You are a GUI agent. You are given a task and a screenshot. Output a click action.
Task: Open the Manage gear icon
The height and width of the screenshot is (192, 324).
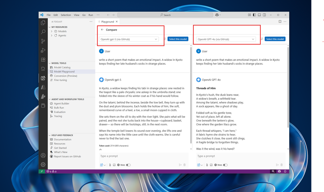43,165
